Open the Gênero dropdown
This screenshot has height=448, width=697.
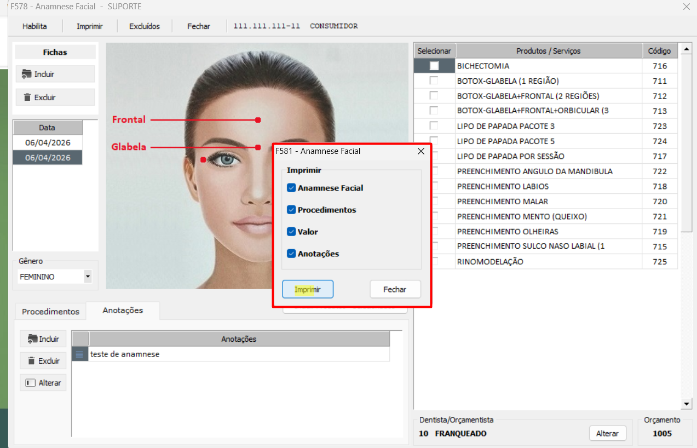point(88,277)
